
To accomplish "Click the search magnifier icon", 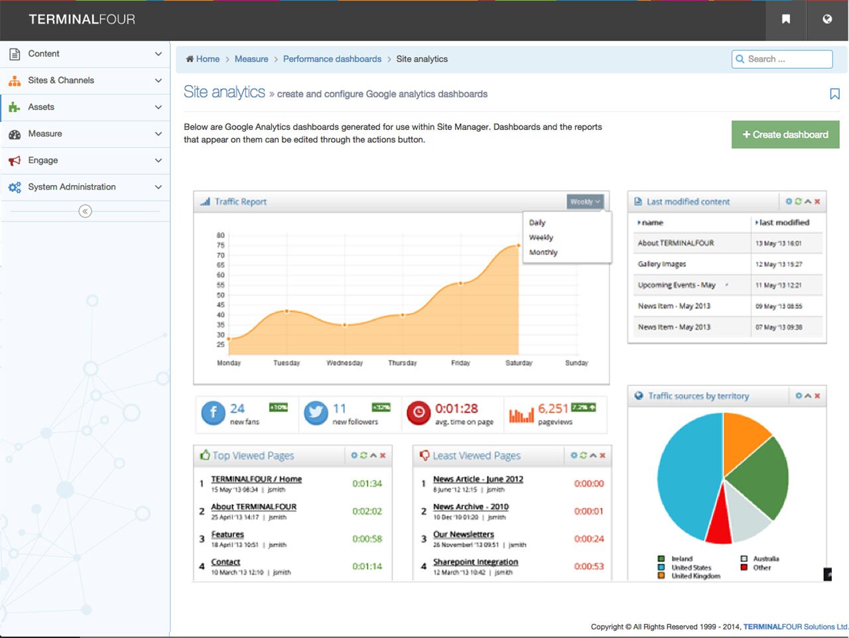I will [x=740, y=59].
